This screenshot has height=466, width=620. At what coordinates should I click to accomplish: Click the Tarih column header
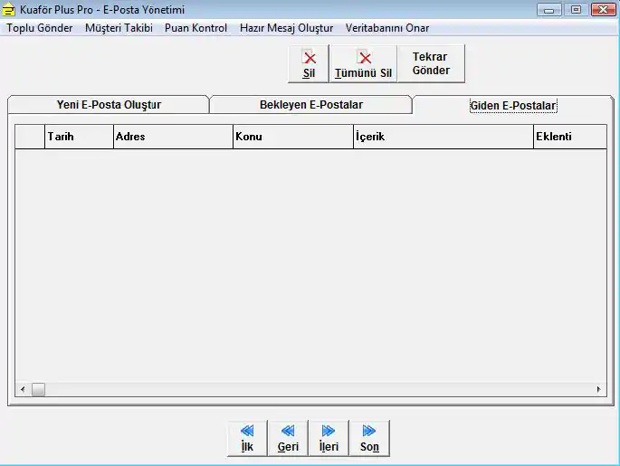tap(78, 137)
